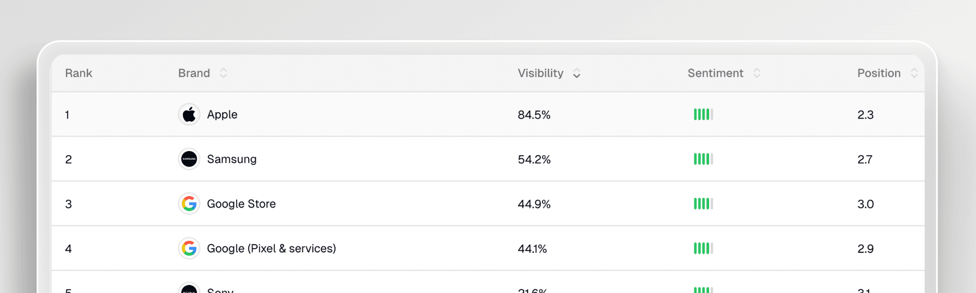Click the Visibility column header label

(x=540, y=73)
